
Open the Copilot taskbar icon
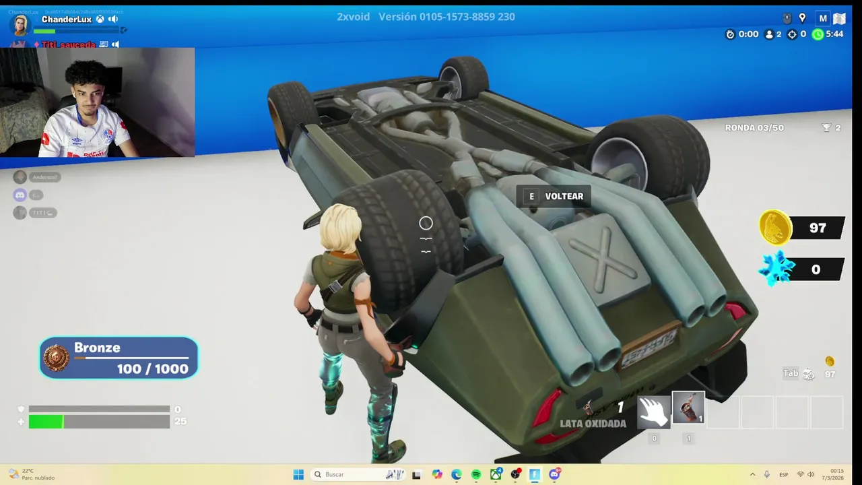click(x=437, y=474)
